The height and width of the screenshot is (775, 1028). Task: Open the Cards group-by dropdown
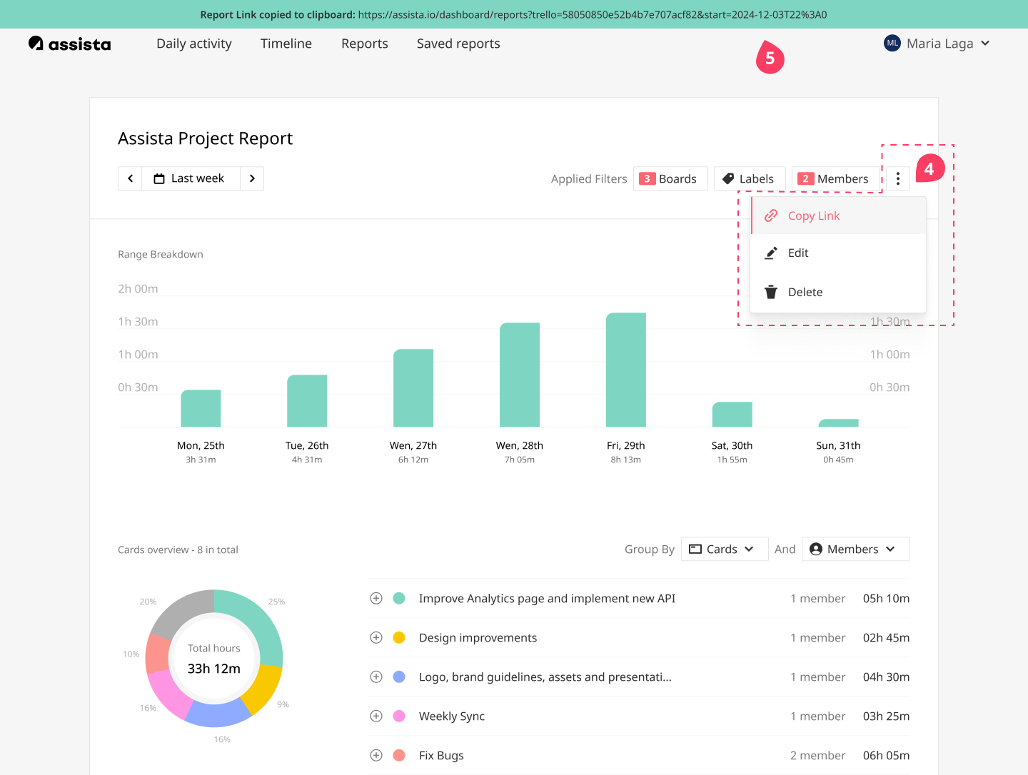(724, 549)
